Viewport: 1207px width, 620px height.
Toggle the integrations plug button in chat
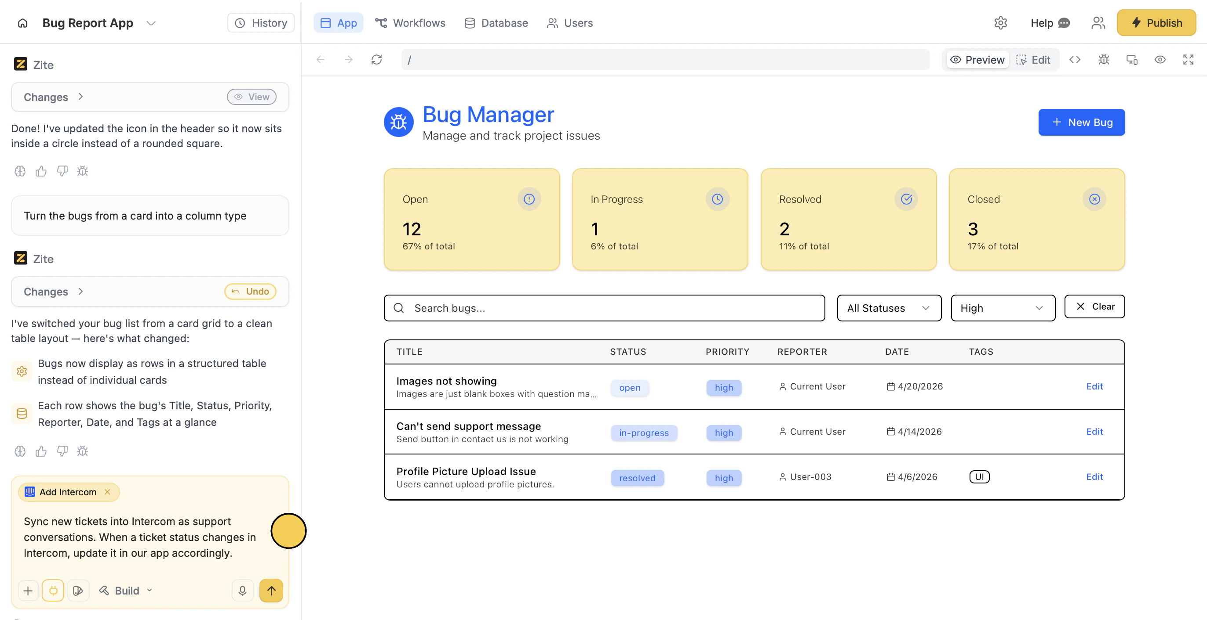pos(53,590)
